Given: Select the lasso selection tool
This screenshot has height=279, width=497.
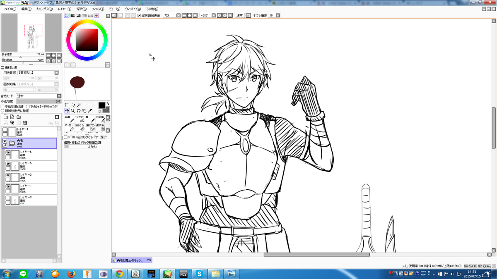Looking at the screenshot, I should point(73,105).
